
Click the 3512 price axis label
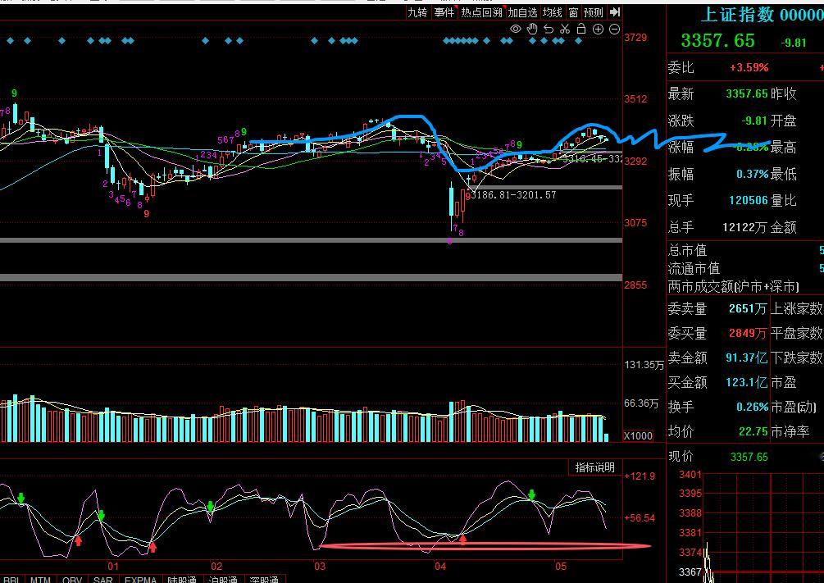(635, 99)
